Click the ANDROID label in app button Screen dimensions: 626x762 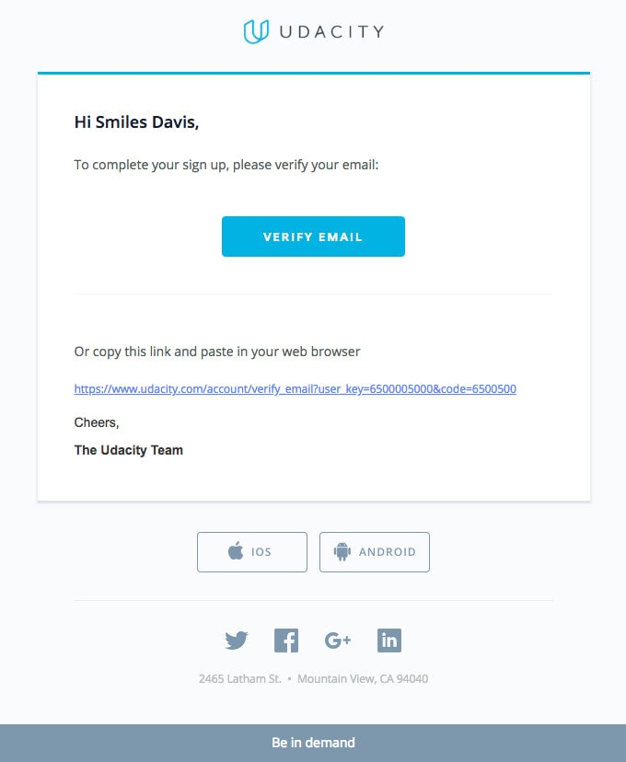(388, 552)
